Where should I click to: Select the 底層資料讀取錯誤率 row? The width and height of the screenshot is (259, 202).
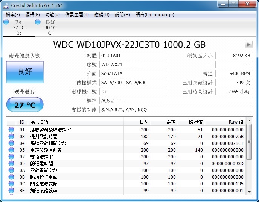tap(126, 130)
